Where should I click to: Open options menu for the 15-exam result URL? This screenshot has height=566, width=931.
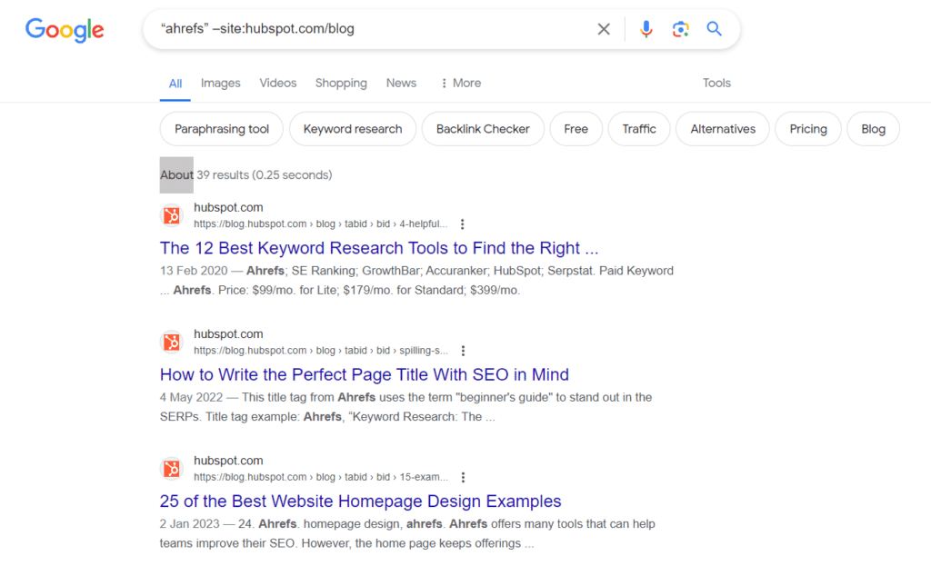click(x=463, y=477)
